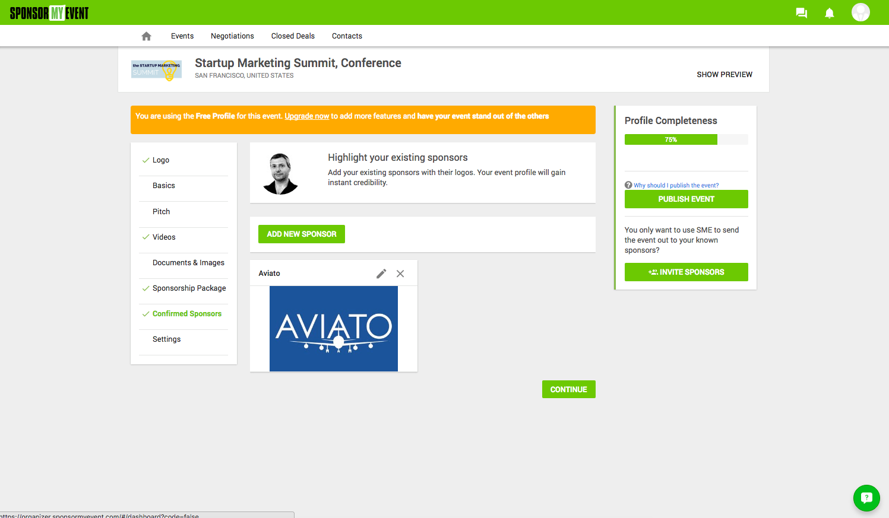889x518 pixels.
Task: Click Publish Event button
Action: [686, 199]
